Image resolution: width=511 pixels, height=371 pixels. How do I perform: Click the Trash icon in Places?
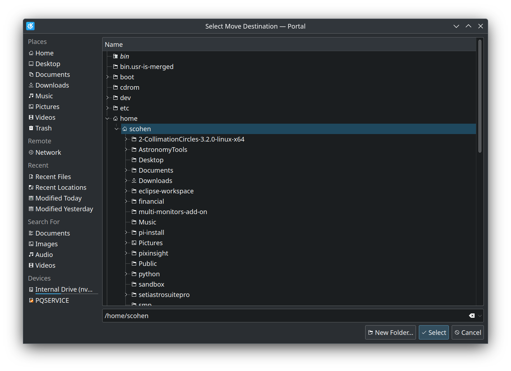click(x=31, y=128)
